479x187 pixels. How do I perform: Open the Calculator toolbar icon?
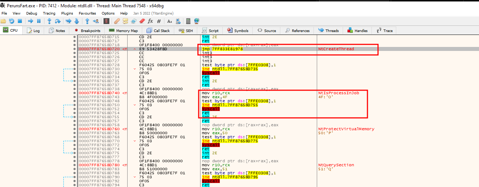[188, 21]
